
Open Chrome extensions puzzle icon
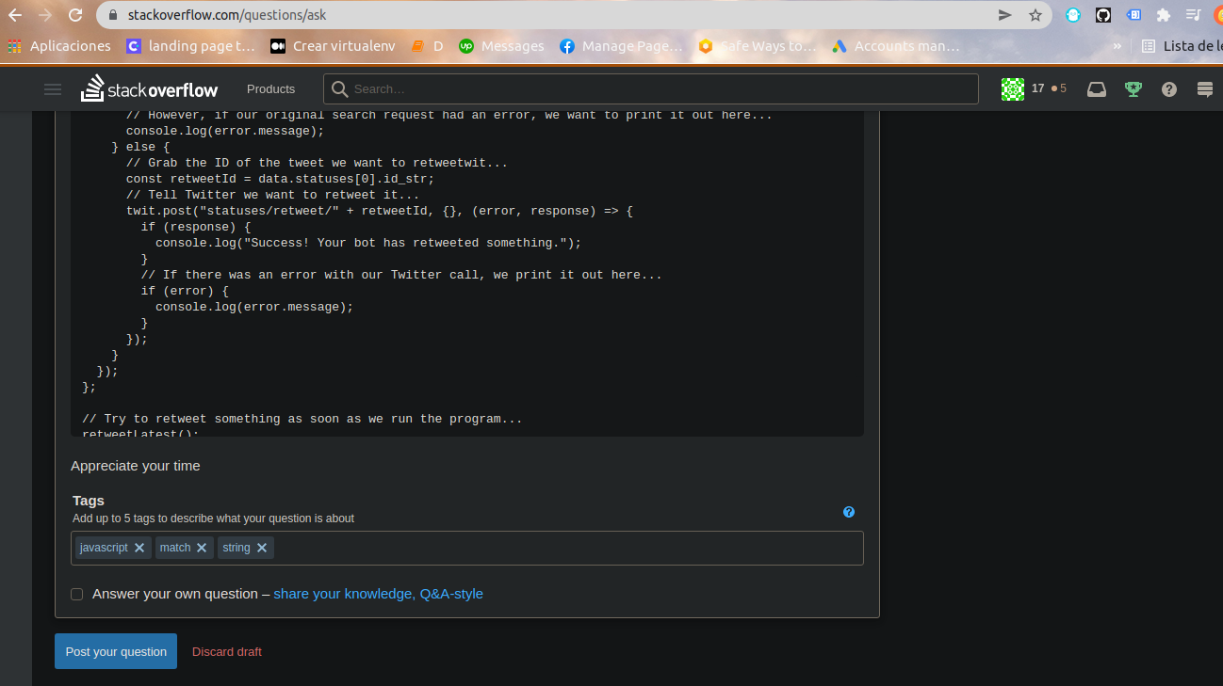pos(1164,15)
